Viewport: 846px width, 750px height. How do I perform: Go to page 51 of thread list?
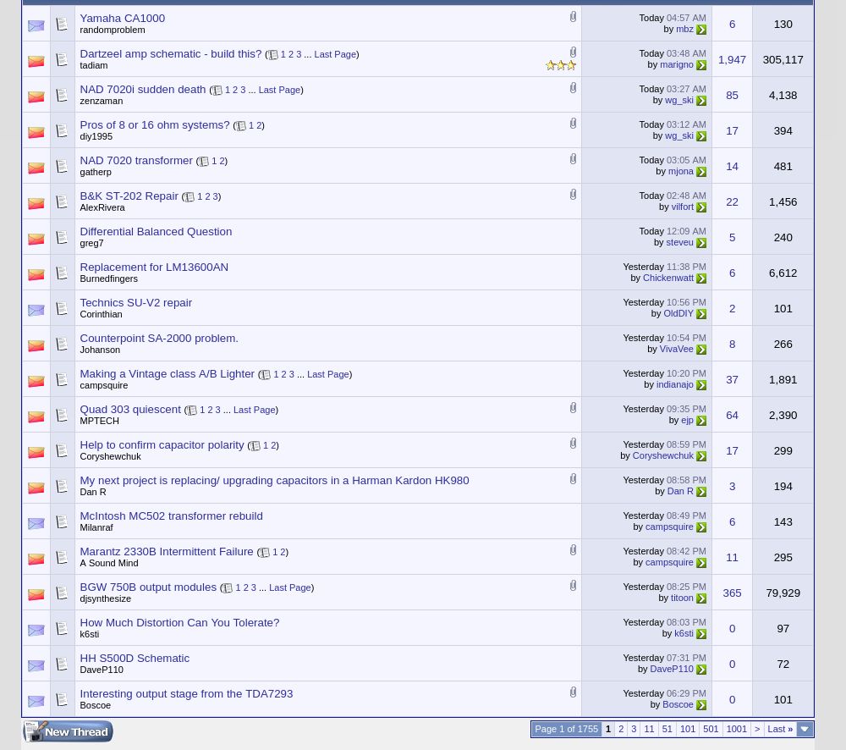(667, 729)
